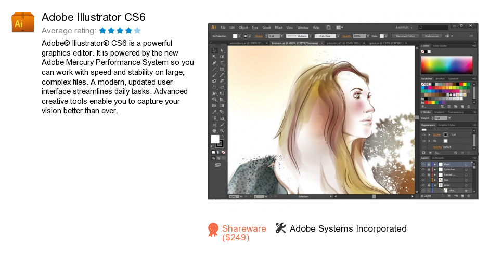Switch to the fashion.ai document tab

(x=297, y=43)
